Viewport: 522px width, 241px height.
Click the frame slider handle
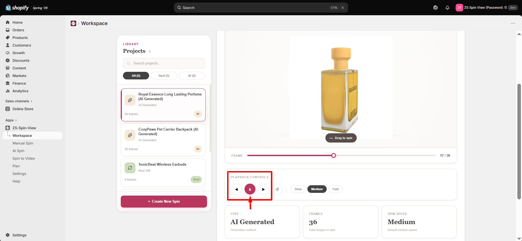333,156
